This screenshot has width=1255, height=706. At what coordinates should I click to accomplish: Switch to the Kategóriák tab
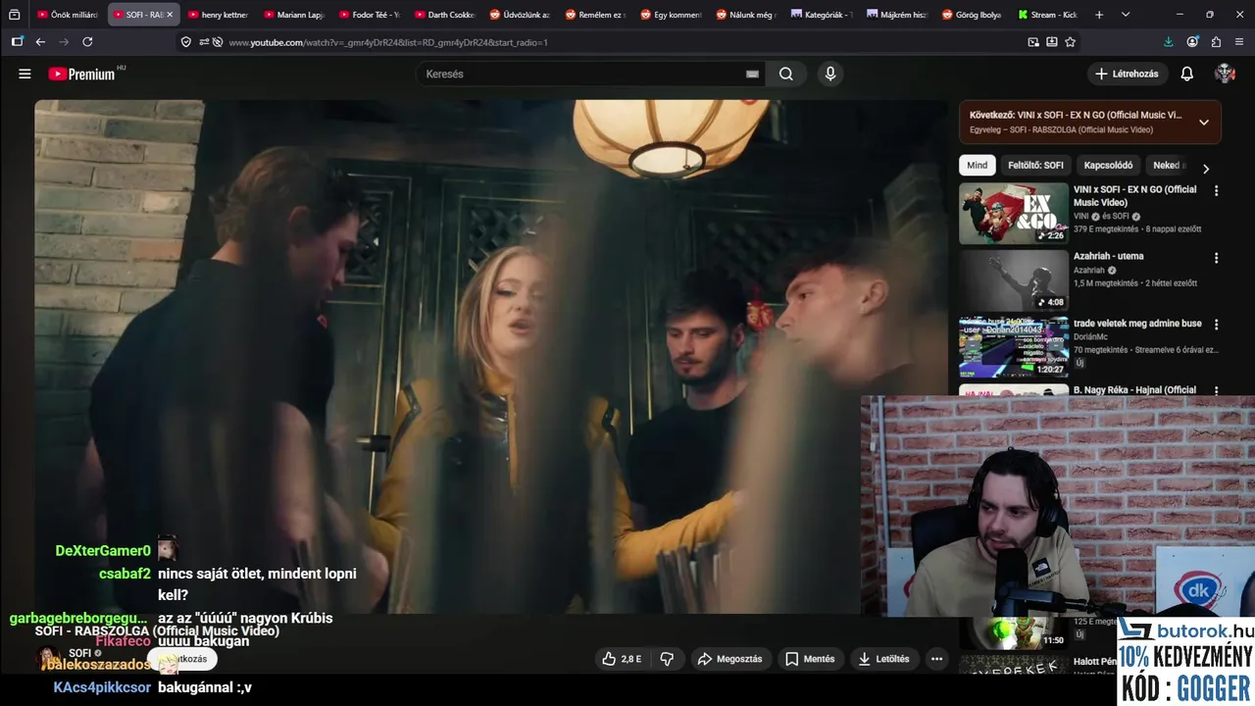[x=821, y=15]
